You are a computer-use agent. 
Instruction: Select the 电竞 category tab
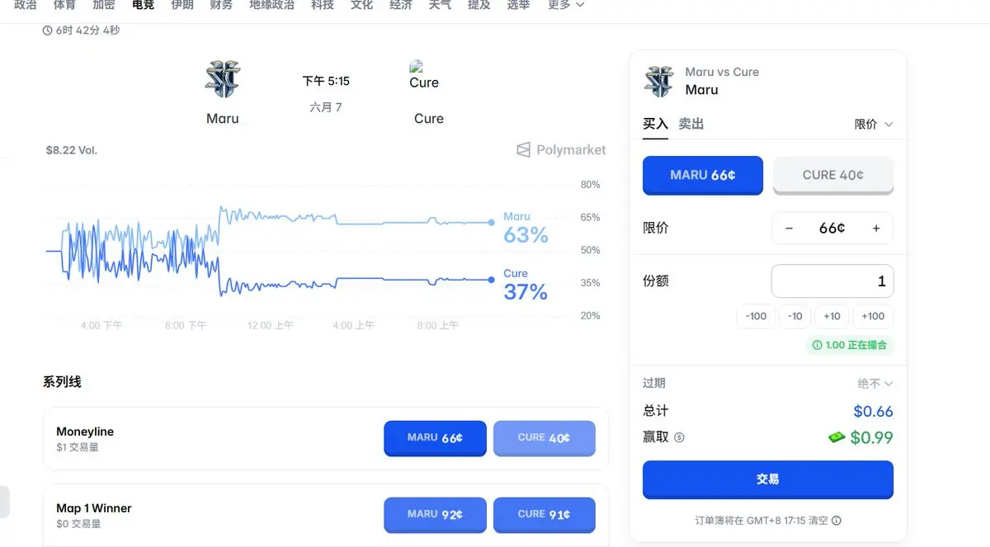(144, 5)
